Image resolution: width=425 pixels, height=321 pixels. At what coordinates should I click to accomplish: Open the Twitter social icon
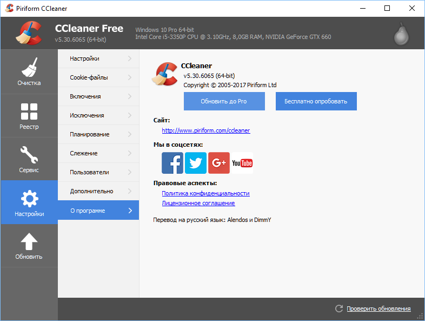196,163
